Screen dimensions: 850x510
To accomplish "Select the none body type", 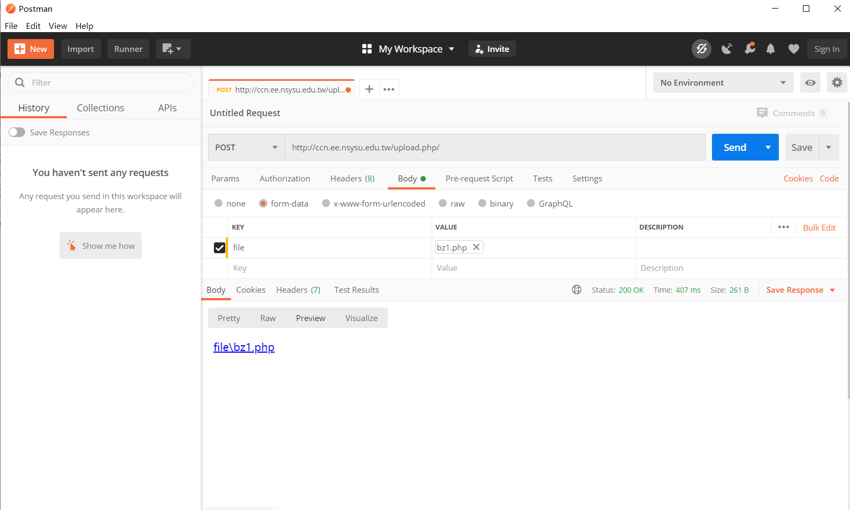I will [x=218, y=203].
